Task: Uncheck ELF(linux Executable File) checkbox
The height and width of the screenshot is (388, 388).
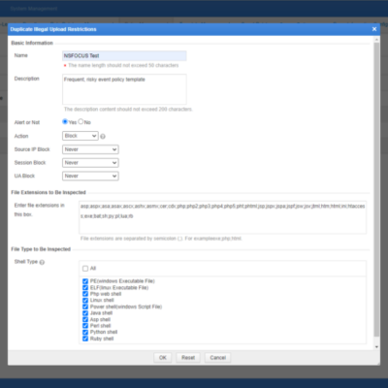Action: pyautogui.click(x=85, y=288)
